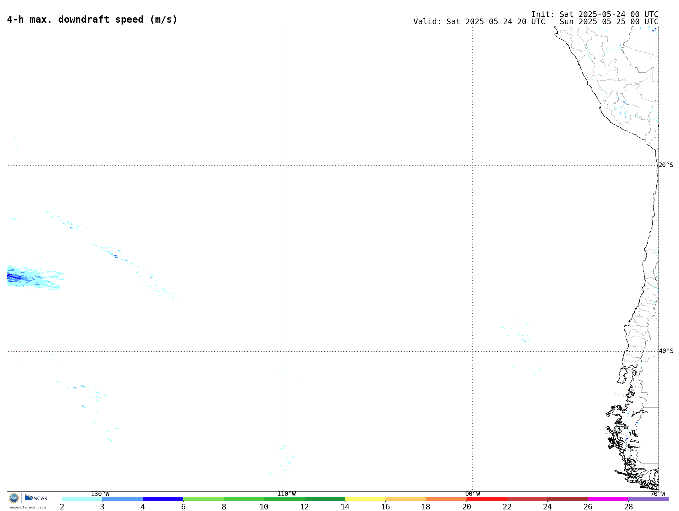Viewport: 679px width, 511px height.
Task: Click the yellow 14-16 colorbar swatch
Action: click(365, 499)
